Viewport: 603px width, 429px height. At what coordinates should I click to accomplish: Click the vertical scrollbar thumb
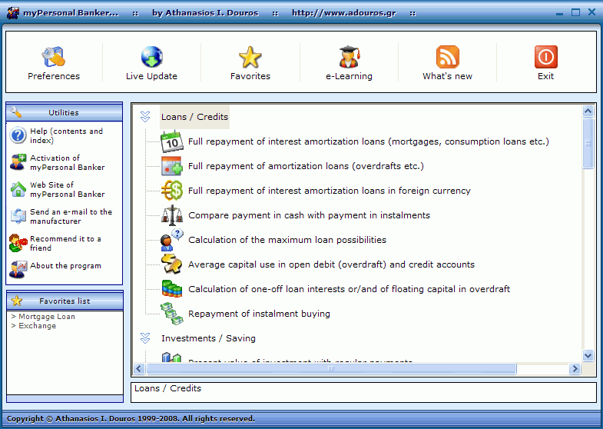(588, 143)
